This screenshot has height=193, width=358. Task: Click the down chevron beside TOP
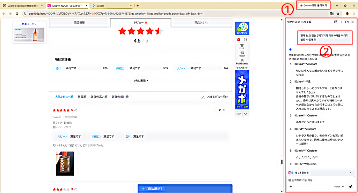(246, 114)
